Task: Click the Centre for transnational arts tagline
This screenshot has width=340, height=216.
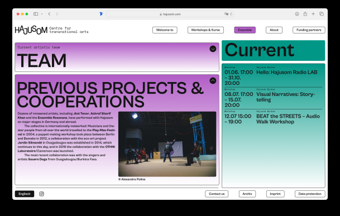Action: 69,30
